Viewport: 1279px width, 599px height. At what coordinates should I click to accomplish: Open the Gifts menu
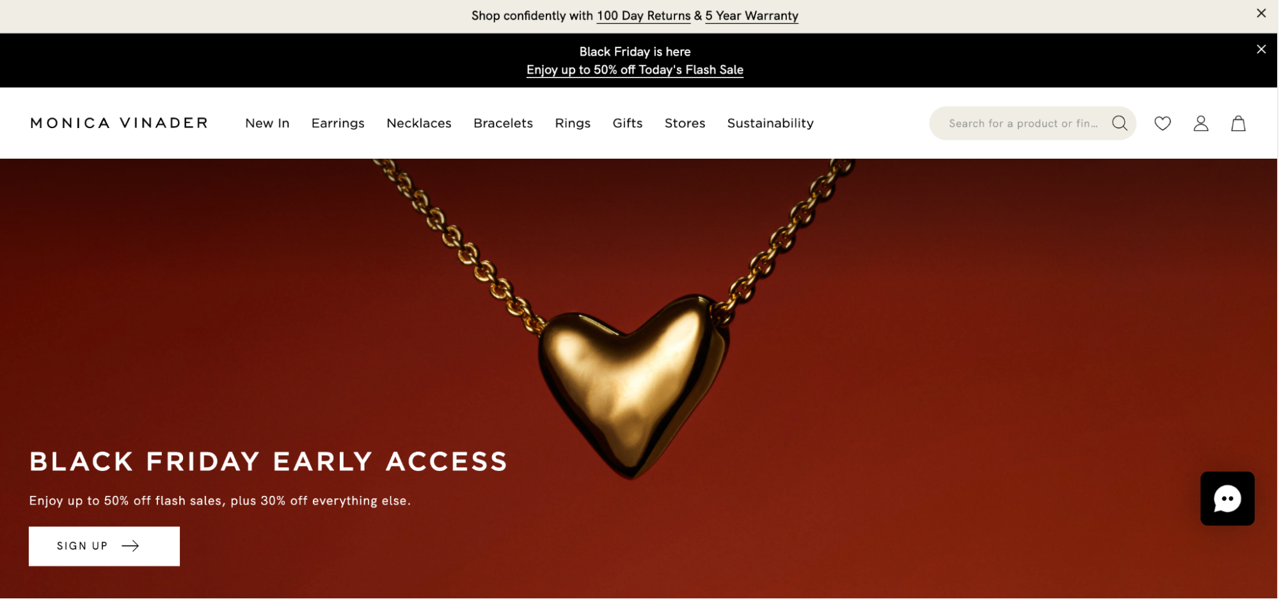pos(628,123)
